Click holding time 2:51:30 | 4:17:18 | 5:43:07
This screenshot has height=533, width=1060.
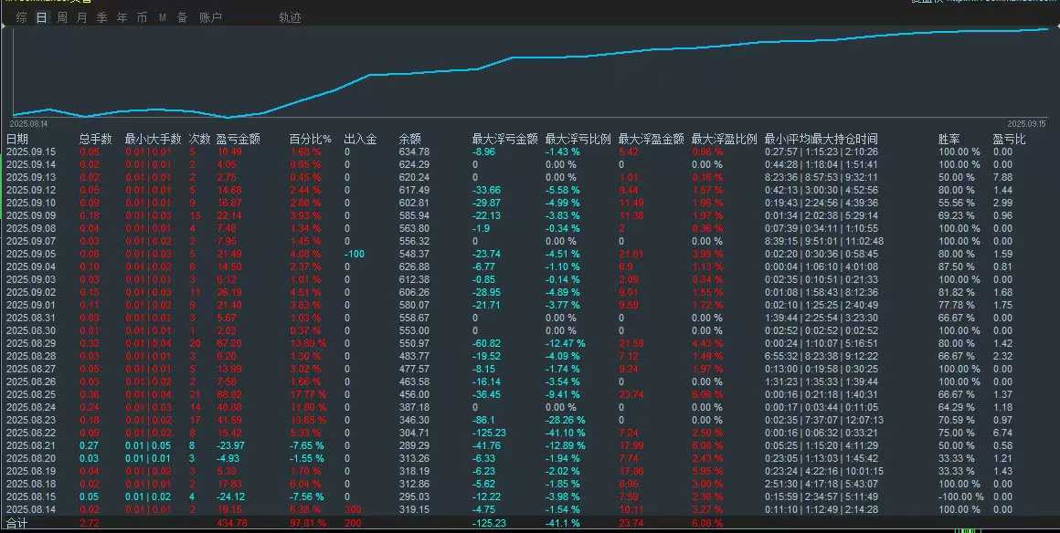[x=821, y=484]
